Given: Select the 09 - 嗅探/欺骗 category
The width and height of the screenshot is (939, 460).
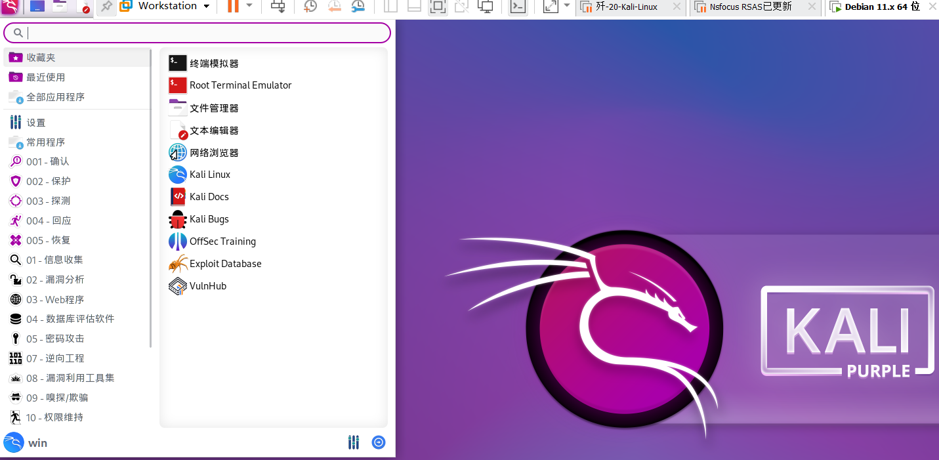Looking at the screenshot, I should click(77, 398).
